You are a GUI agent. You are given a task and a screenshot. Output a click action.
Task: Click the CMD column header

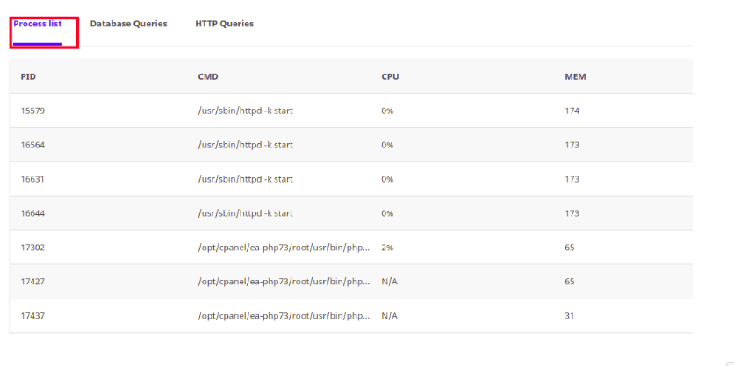point(208,76)
